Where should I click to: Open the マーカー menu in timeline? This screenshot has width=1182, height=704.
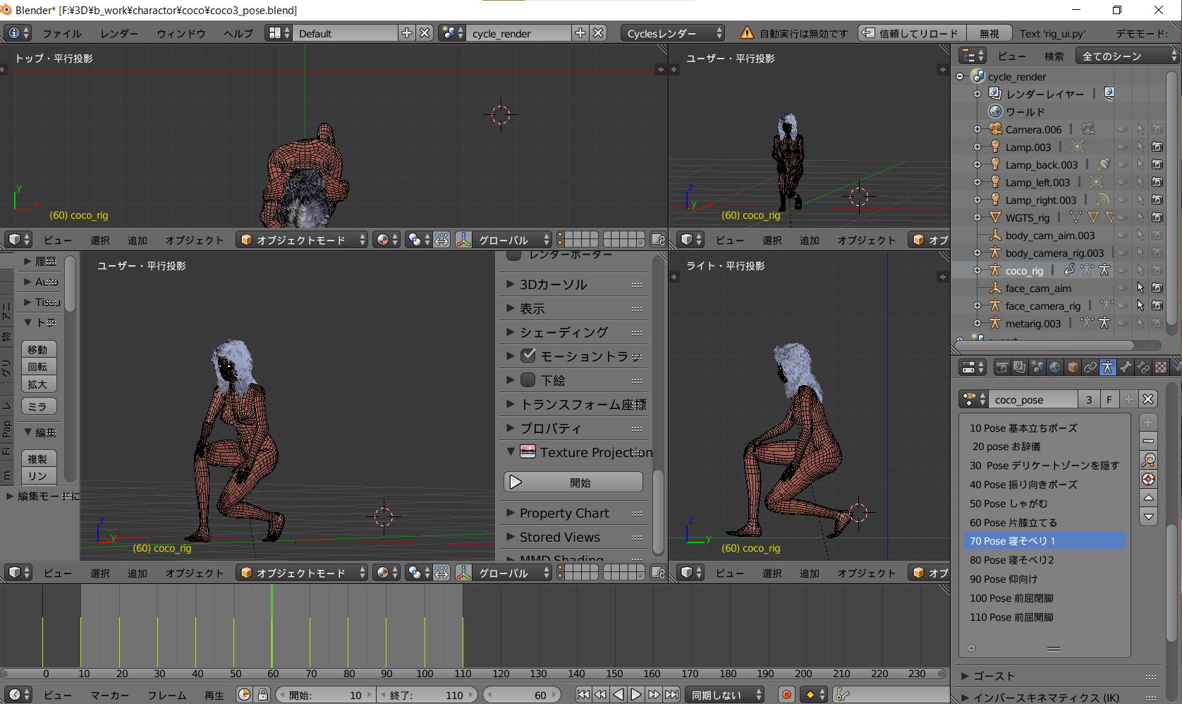pos(109,695)
